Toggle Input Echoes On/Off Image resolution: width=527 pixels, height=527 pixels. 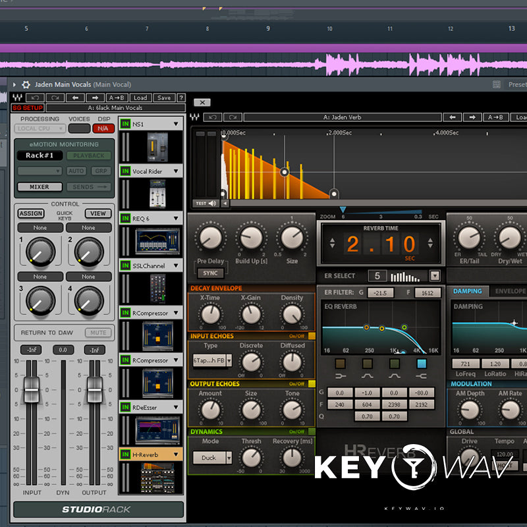click(x=312, y=336)
